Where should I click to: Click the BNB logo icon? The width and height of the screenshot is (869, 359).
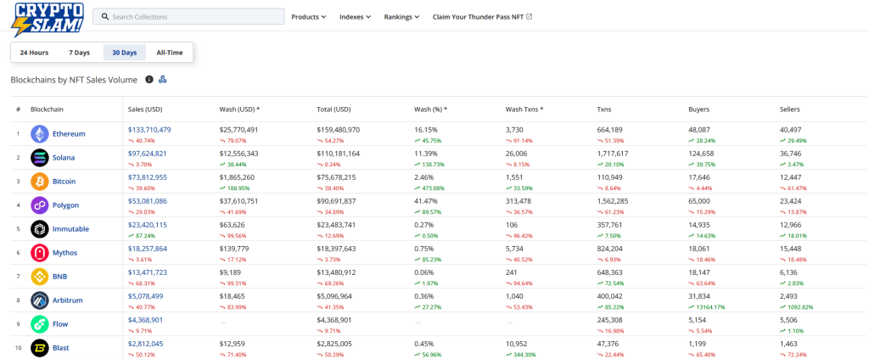pos(39,277)
